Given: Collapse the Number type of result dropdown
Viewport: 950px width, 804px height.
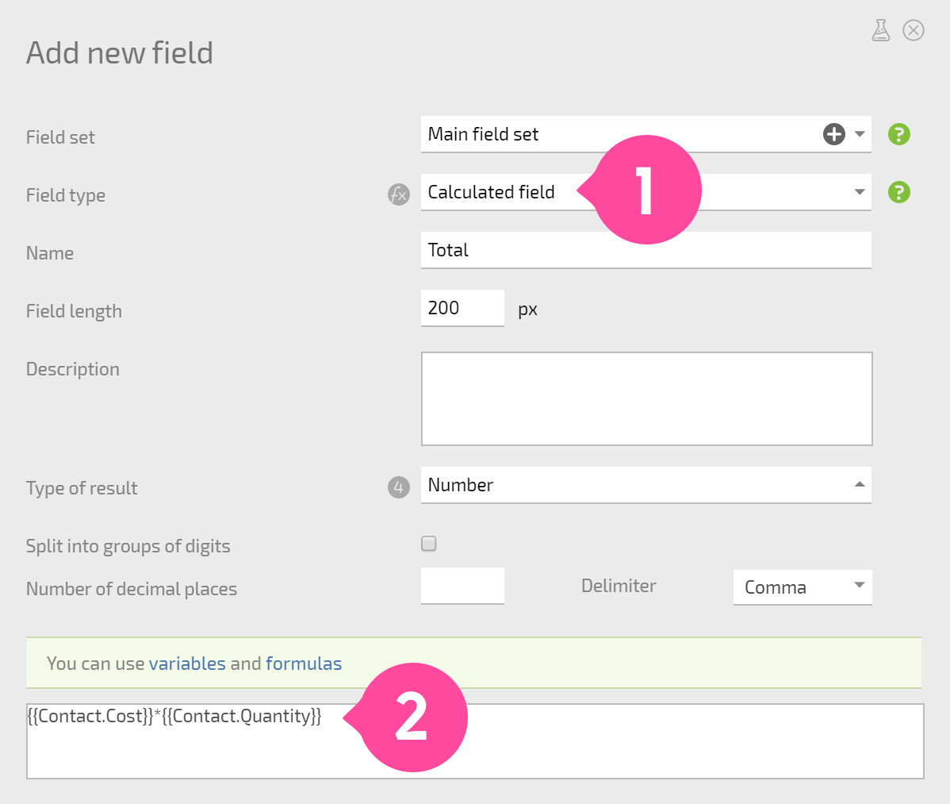Looking at the screenshot, I should point(645,484).
